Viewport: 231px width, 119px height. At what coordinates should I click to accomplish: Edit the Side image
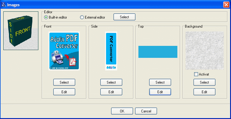click(111, 92)
